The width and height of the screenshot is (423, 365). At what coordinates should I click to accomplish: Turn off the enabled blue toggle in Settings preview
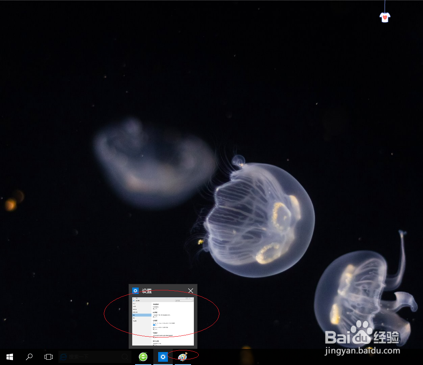point(155,325)
